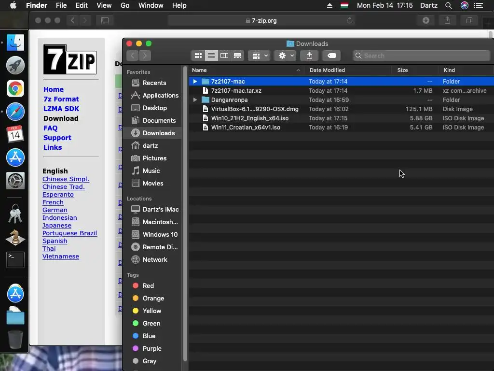This screenshot has height=371, width=494.
Task: Open the Edit menu
Action: (82, 5)
